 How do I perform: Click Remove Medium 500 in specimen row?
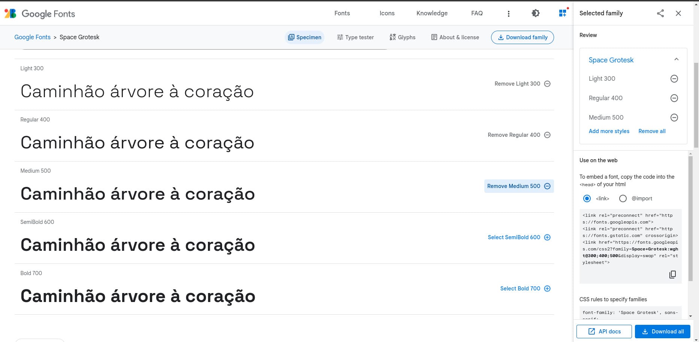pos(519,186)
